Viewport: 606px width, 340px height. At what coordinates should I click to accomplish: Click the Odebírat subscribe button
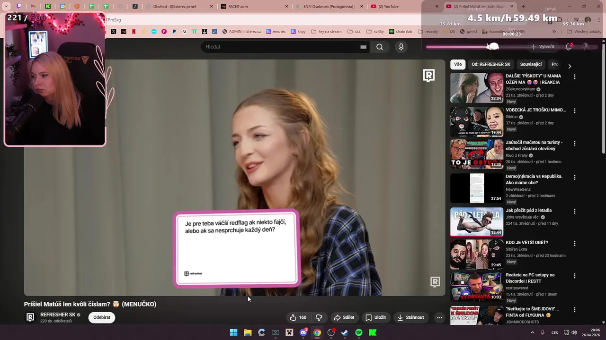tap(102, 317)
